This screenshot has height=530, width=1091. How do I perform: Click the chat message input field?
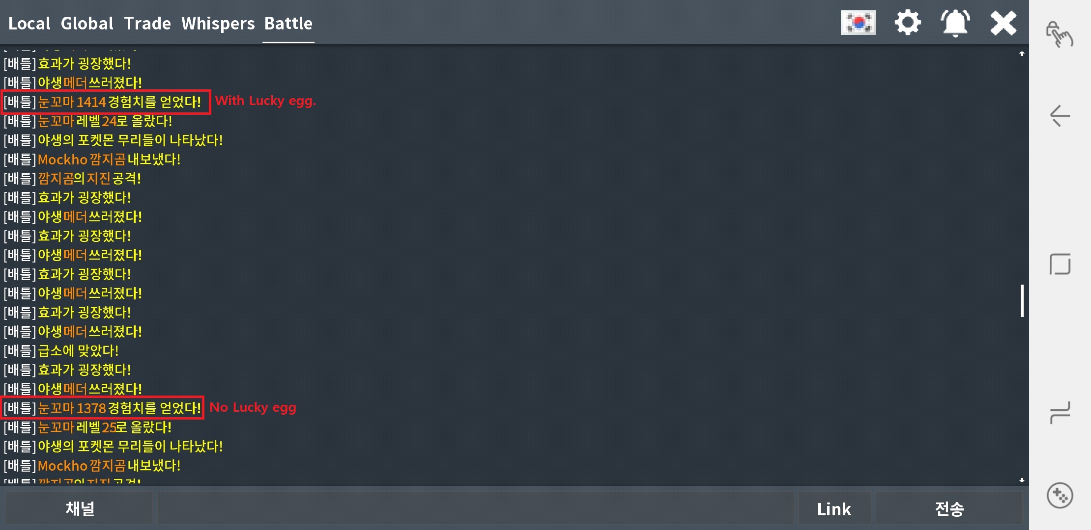(x=475, y=508)
